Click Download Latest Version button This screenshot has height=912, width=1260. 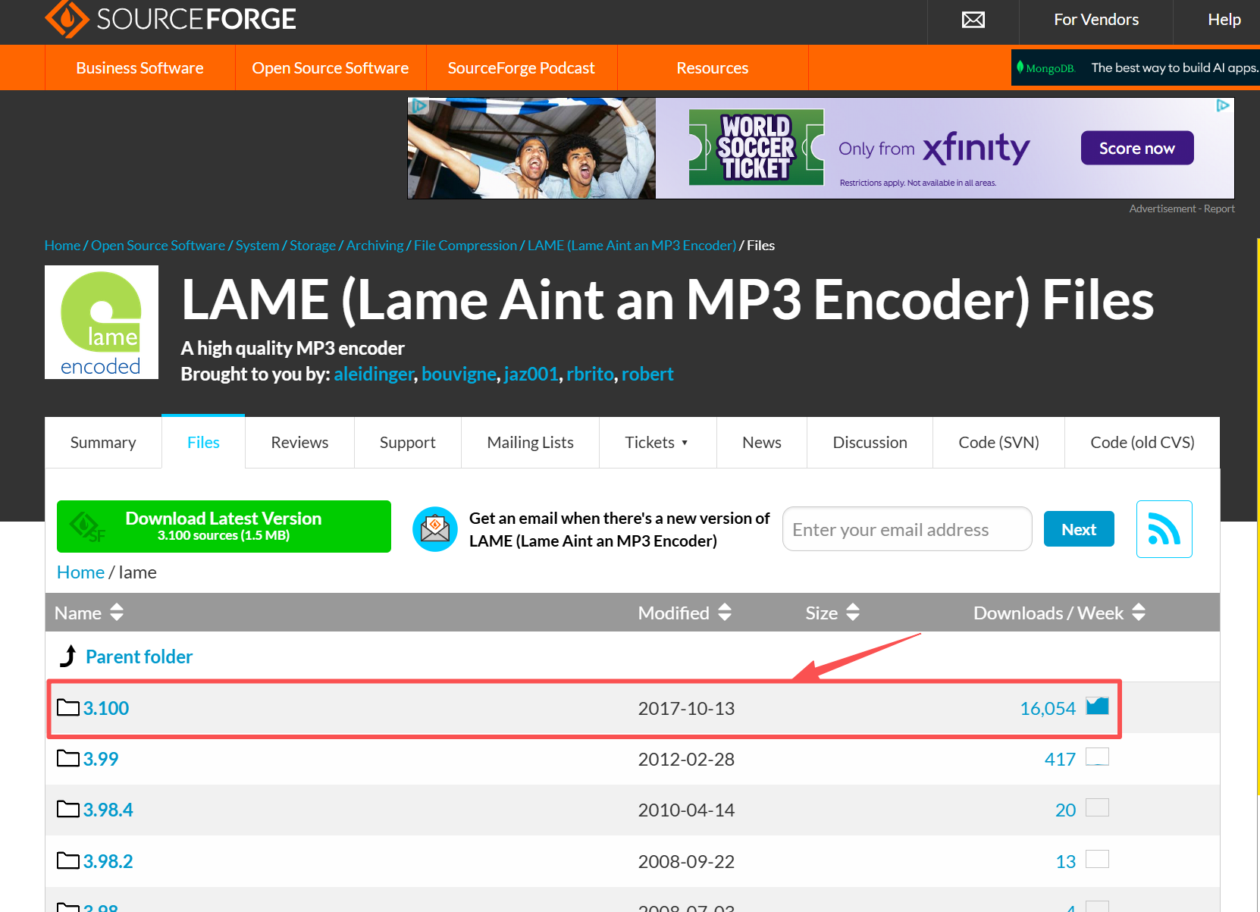224,526
